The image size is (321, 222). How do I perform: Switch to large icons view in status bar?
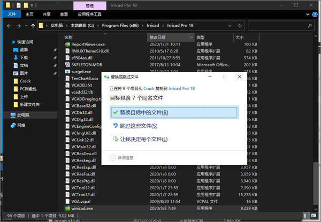pyautogui.click(x=314, y=216)
